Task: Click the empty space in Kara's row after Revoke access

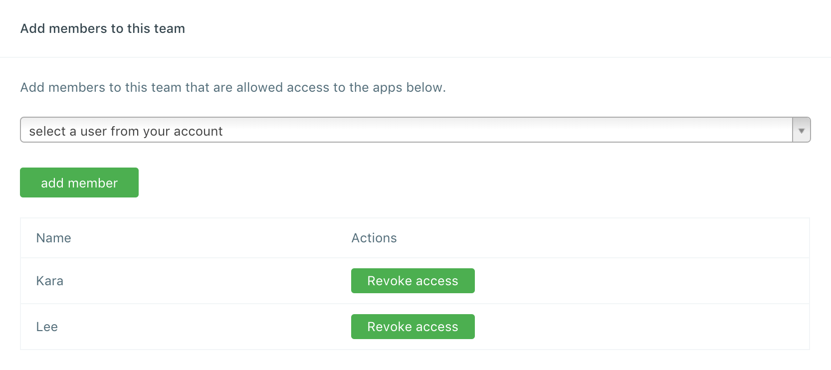Action: pyautogui.click(x=638, y=281)
